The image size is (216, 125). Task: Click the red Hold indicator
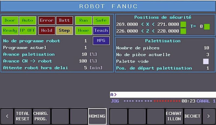[47, 30]
